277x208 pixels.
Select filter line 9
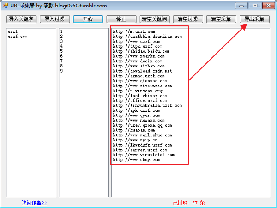61,71
